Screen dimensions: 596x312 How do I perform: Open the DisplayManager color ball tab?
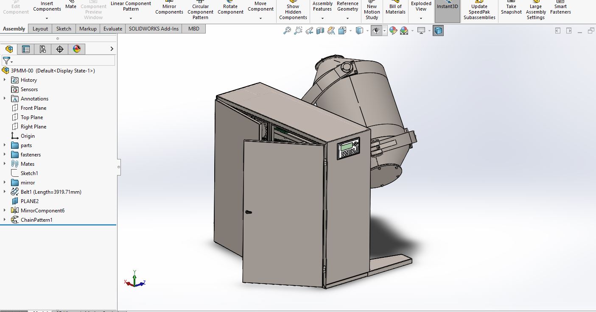tap(77, 49)
